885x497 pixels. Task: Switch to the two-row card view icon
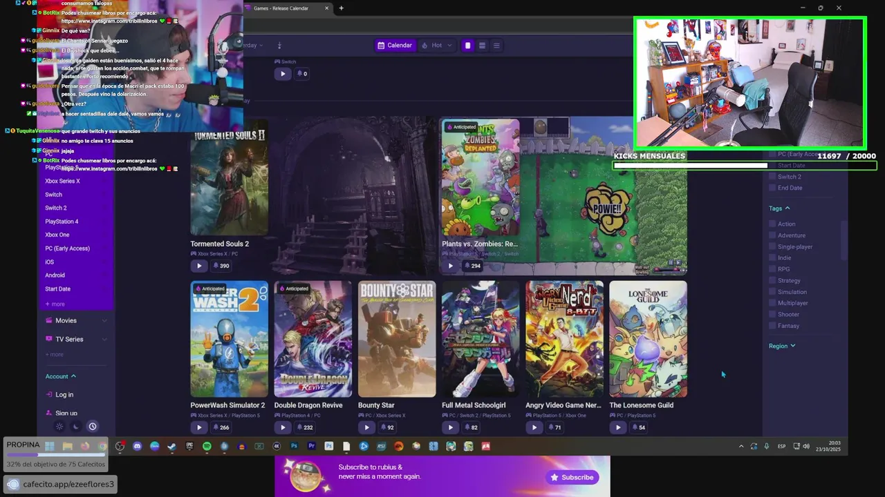[482, 46]
